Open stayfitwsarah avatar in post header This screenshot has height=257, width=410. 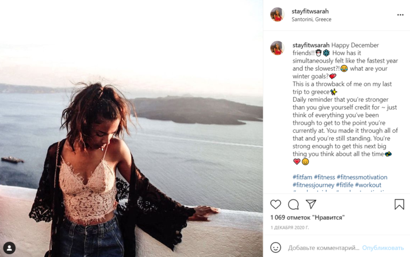tap(277, 15)
